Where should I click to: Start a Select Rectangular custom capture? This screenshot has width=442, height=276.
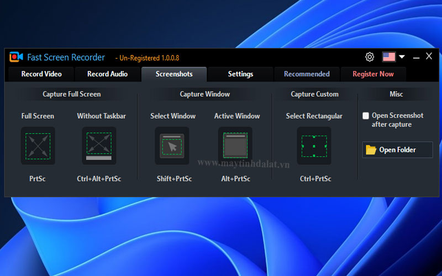(314, 146)
